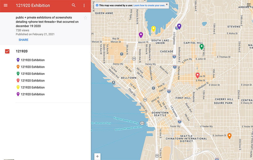253x160 pixels.
Task: Click the orange pin near S Jackson St
Action: pos(229,136)
